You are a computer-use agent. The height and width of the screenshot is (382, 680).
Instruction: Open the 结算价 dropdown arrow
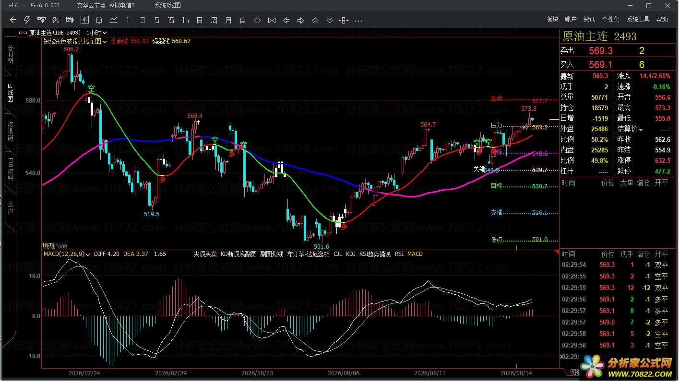click(641, 129)
